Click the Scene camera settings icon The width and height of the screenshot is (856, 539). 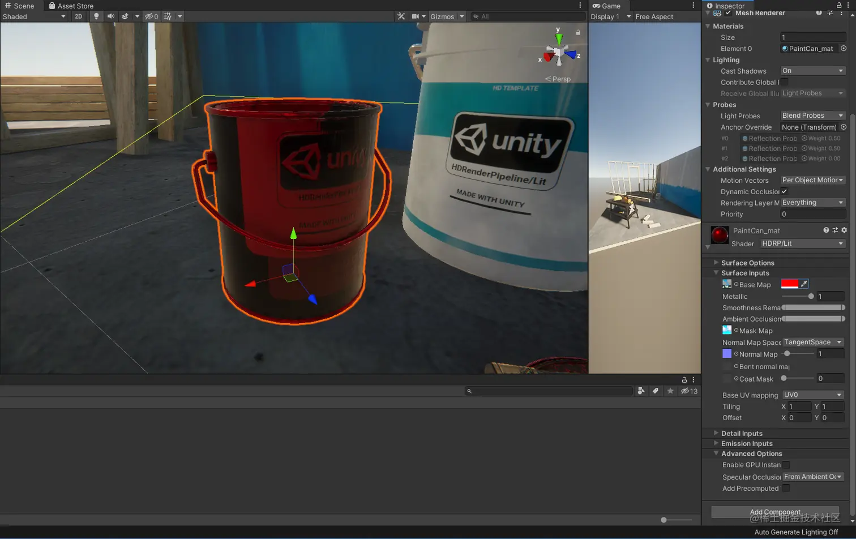pos(416,16)
